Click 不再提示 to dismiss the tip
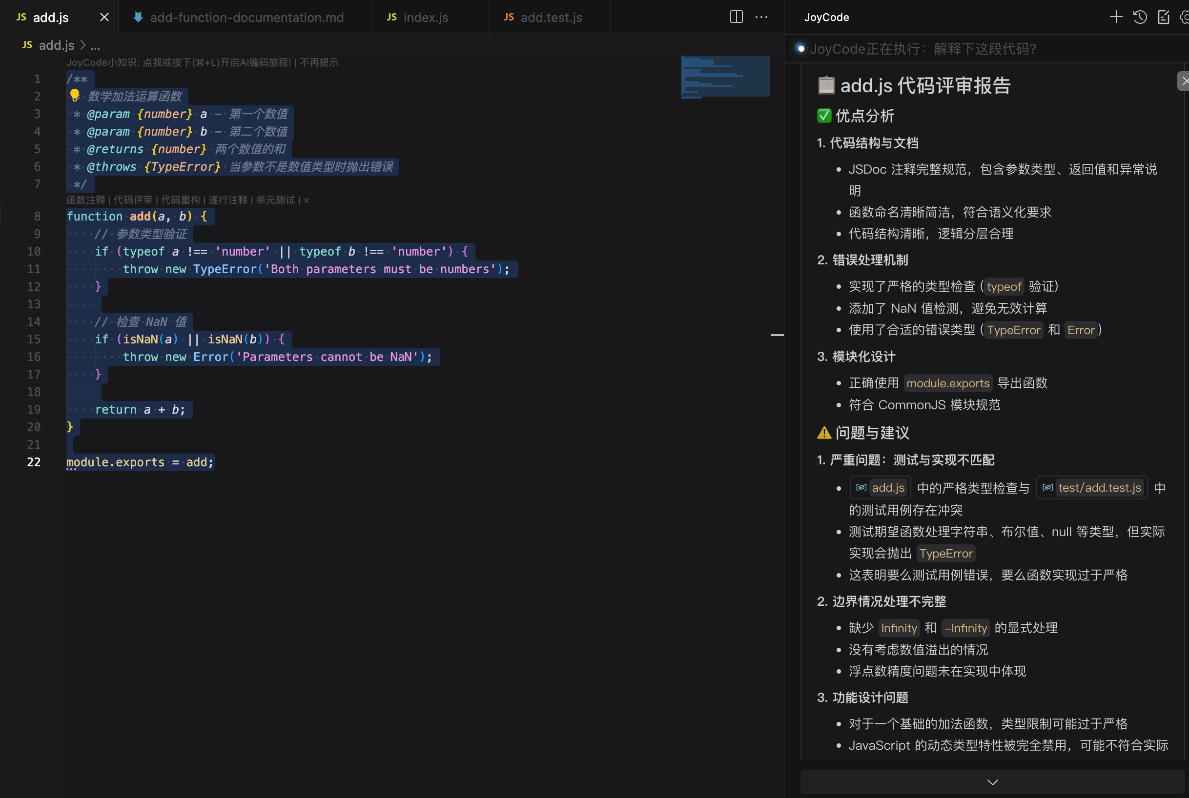Viewport: 1189px width, 798px height. click(319, 62)
